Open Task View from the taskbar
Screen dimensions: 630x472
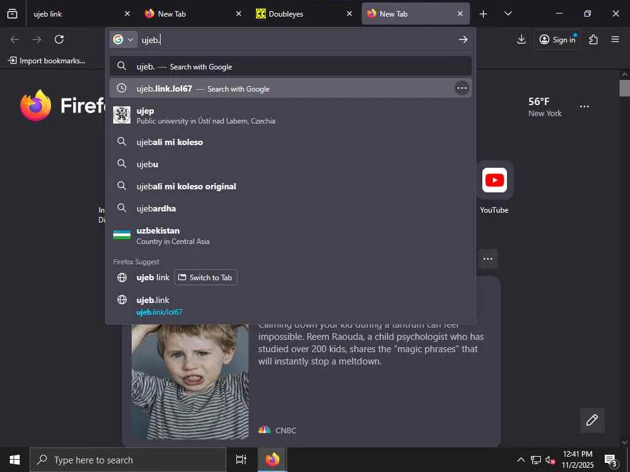241,460
